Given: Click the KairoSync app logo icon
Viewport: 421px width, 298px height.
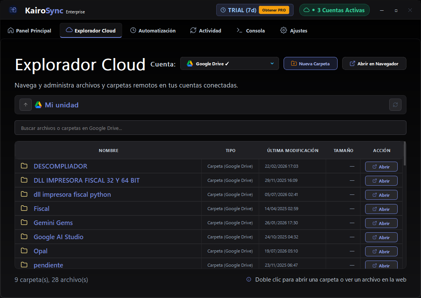Looking at the screenshot, I should (x=13, y=10).
